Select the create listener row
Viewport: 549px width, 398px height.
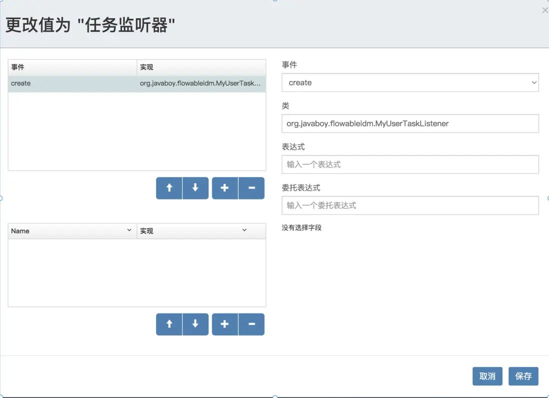(136, 83)
